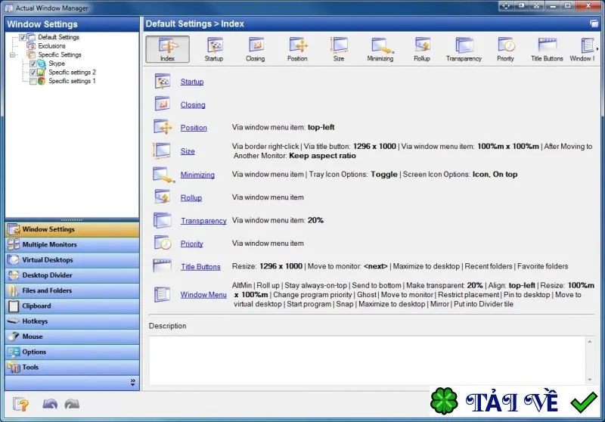Toggle the Default Settings checkbox

pyautogui.click(x=23, y=37)
